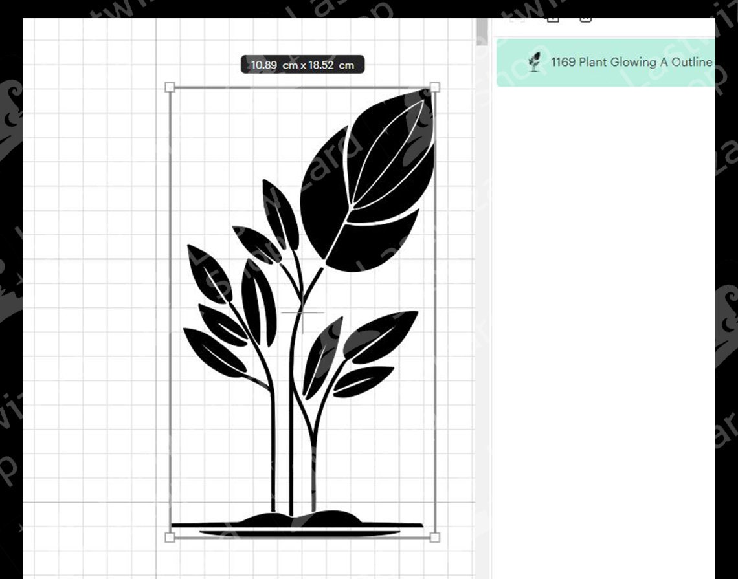Click the "10.89 cm x 18.52 cm" dimension label

click(302, 65)
